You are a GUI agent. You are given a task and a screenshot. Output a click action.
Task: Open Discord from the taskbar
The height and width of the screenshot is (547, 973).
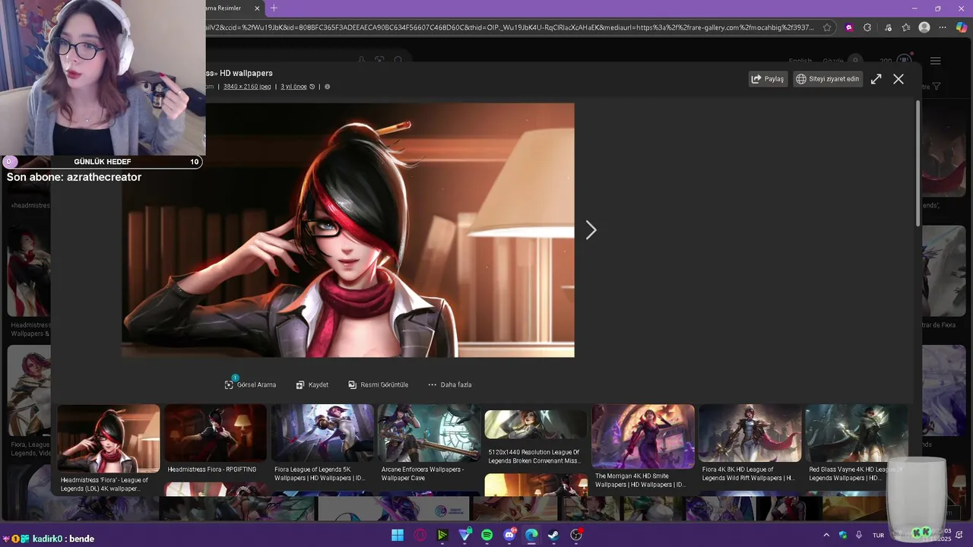click(509, 535)
